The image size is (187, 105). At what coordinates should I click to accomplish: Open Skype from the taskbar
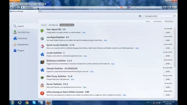[34, 103]
